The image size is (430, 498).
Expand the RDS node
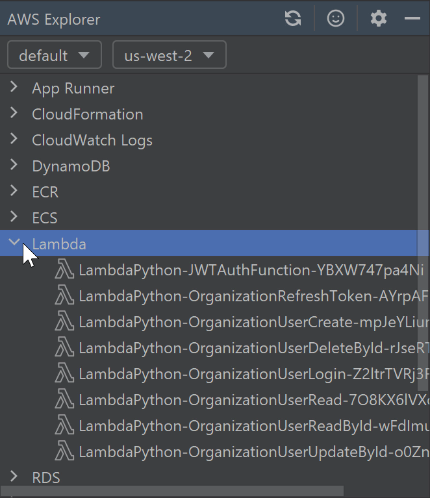(14, 477)
